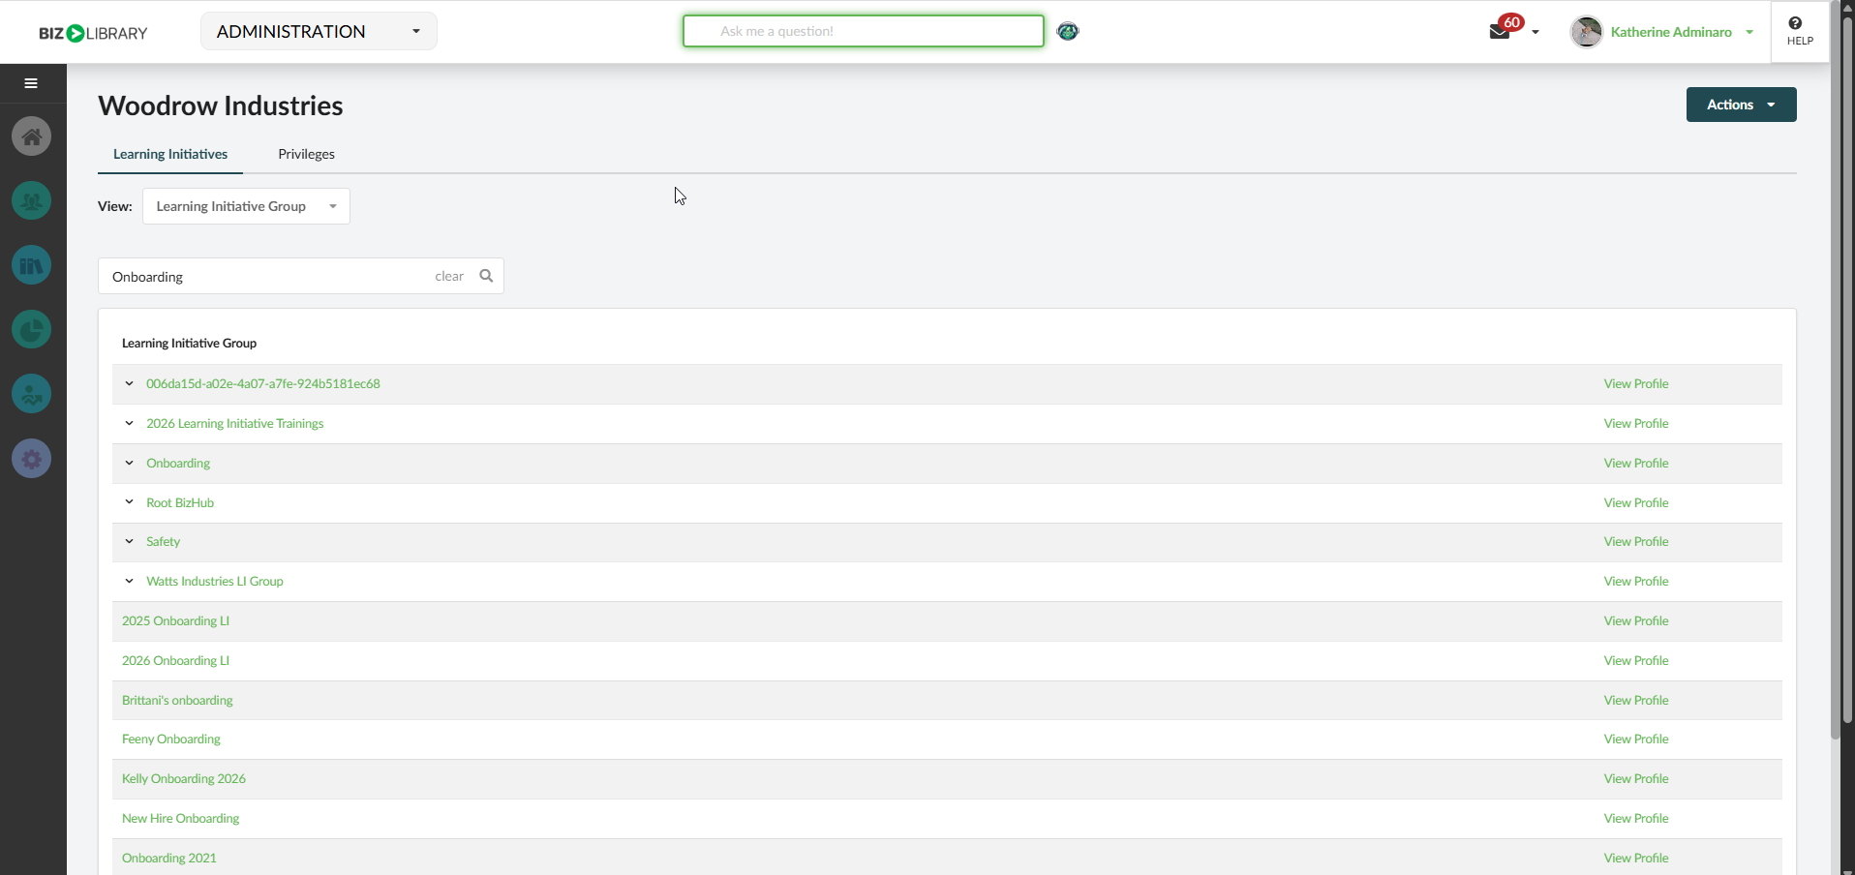Viewport: 1855px width, 875px height.
Task: Expand the Safety group chevron
Action: coord(129,541)
